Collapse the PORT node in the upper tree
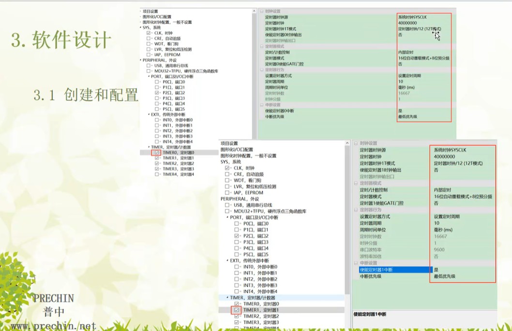Screen dimensions: 512x331 149,76
